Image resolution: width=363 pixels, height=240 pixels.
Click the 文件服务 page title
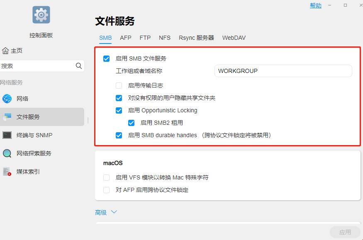click(115, 21)
